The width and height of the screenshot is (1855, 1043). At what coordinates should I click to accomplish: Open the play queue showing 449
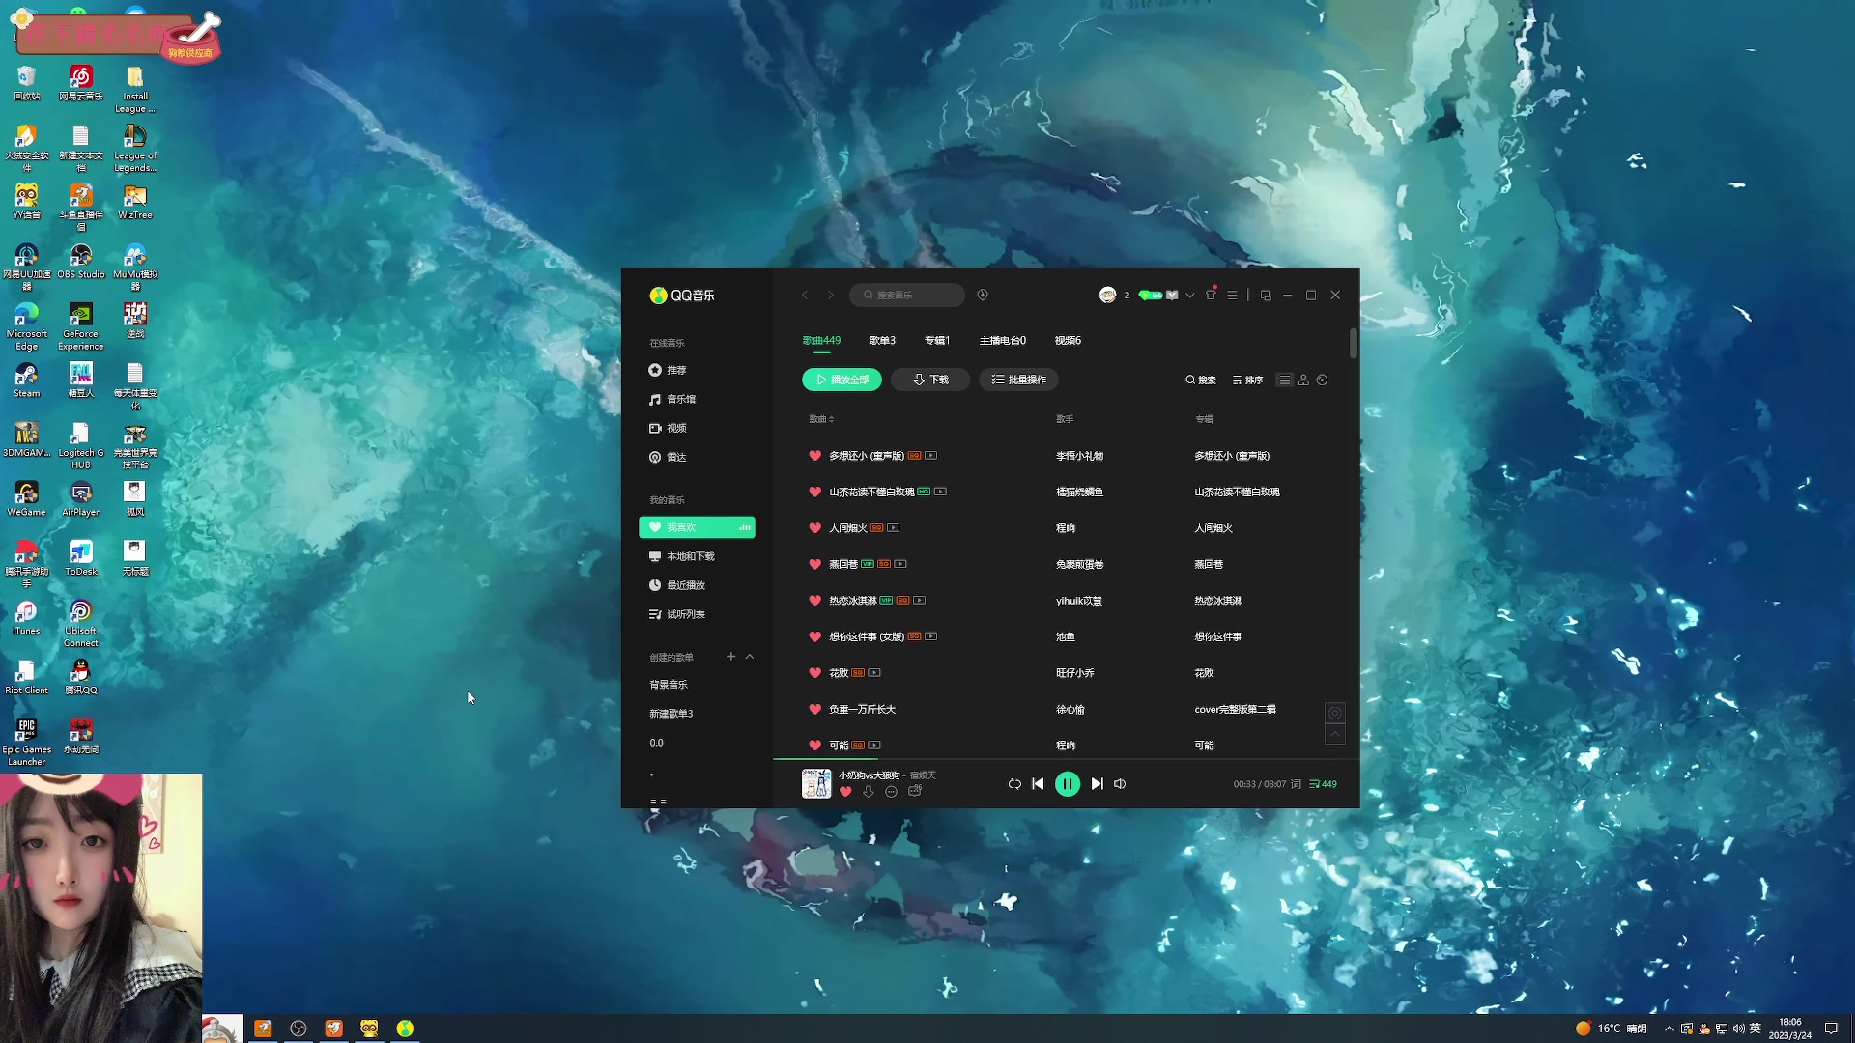pyautogui.click(x=1324, y=784)
